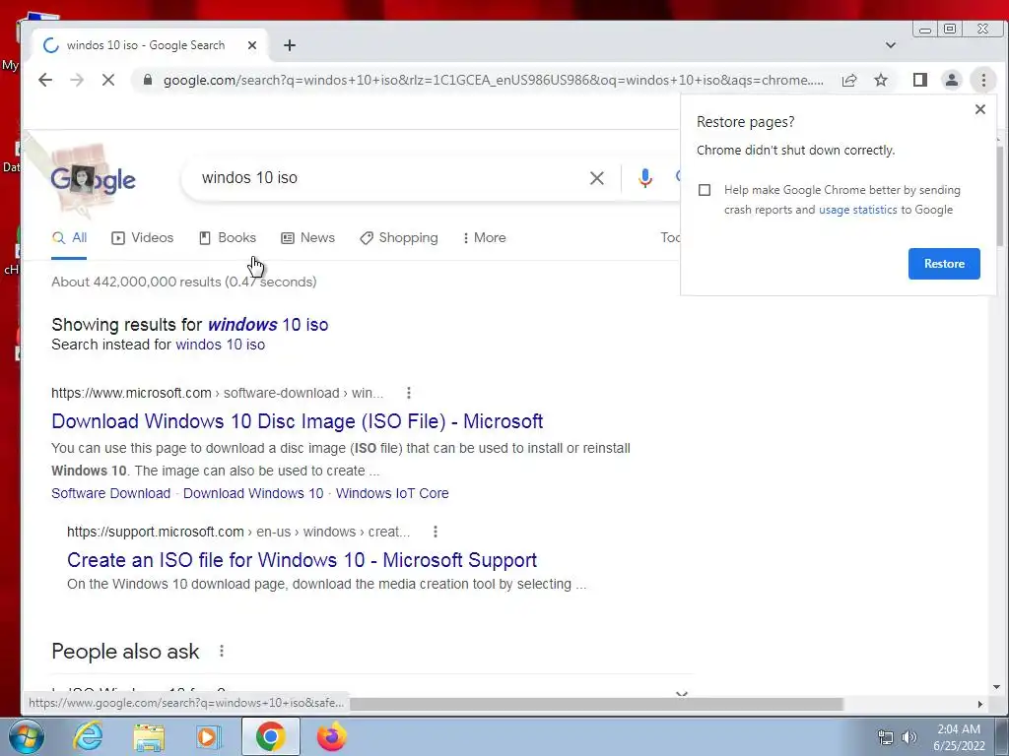Share this page icon in address bar
The image size is (1009, 756).
tap(849, 80)
